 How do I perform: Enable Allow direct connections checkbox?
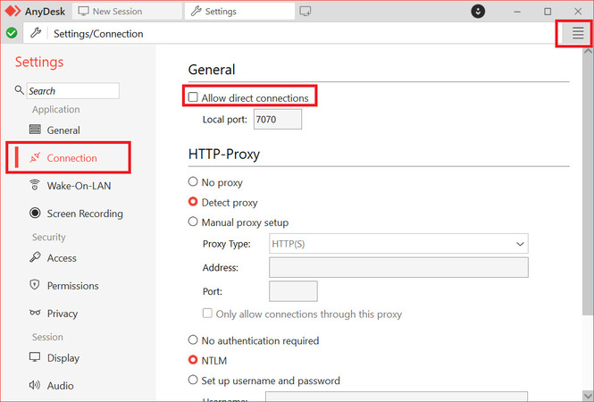point(193,97)
